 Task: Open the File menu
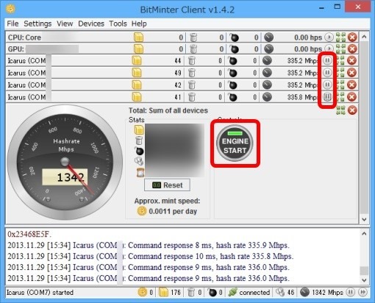[x=12, y=24]
